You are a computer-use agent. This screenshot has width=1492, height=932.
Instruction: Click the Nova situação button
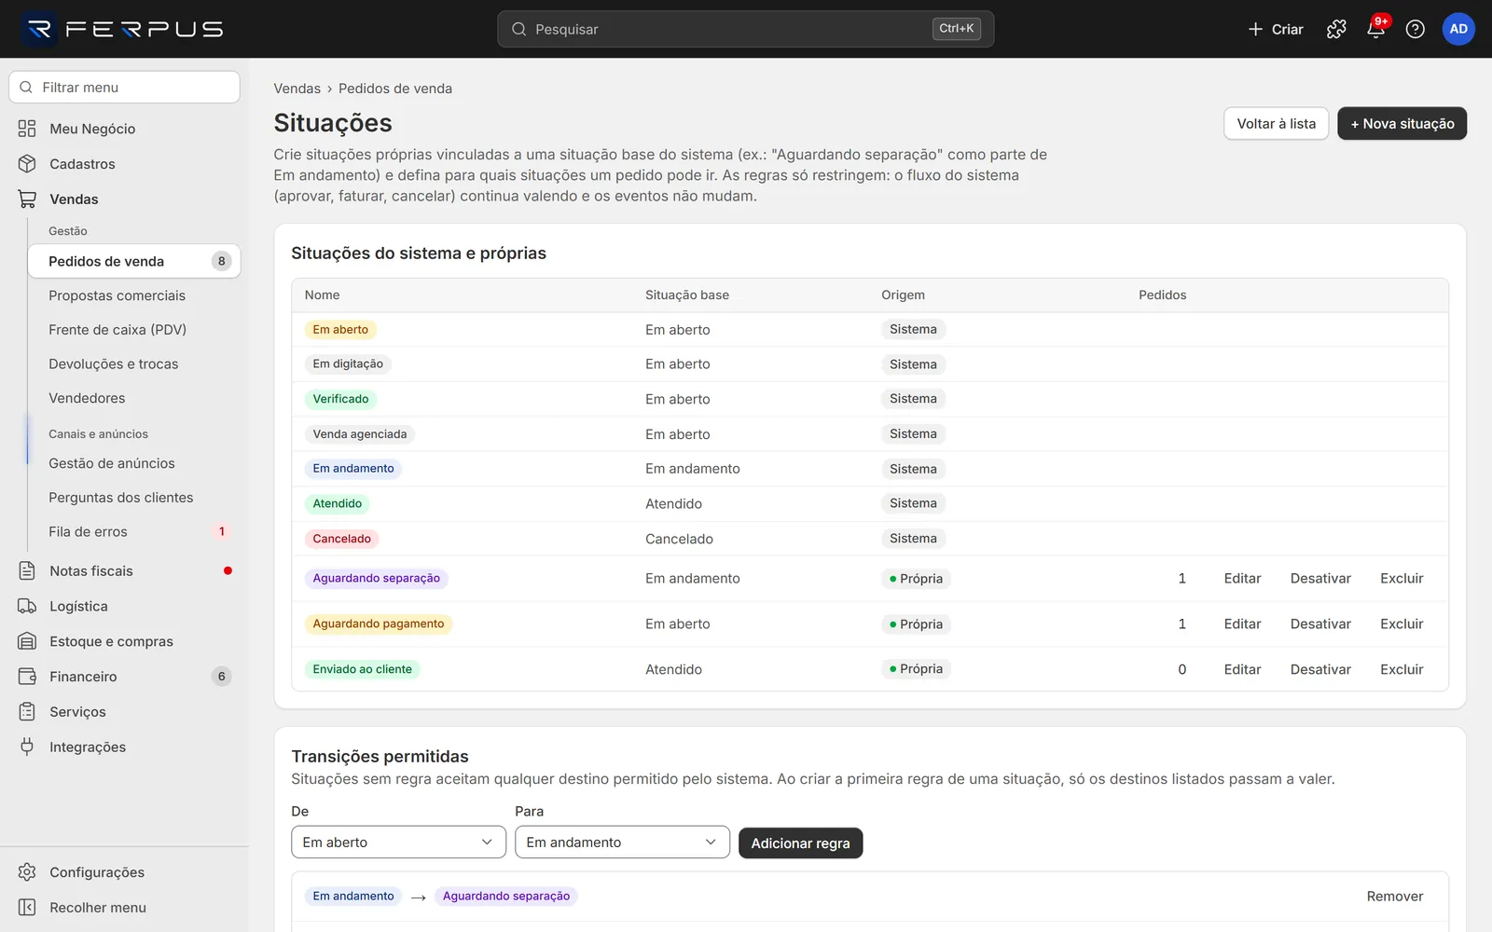pos(1402,124)
